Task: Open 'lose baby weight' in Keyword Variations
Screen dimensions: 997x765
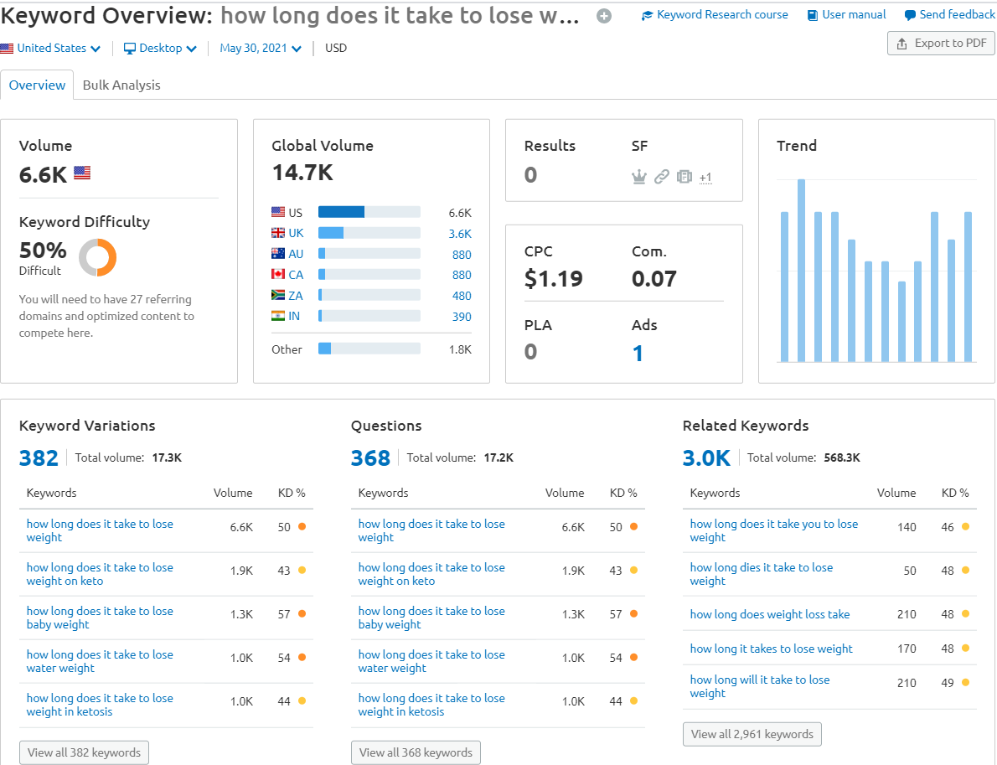Action: [100, 618]
